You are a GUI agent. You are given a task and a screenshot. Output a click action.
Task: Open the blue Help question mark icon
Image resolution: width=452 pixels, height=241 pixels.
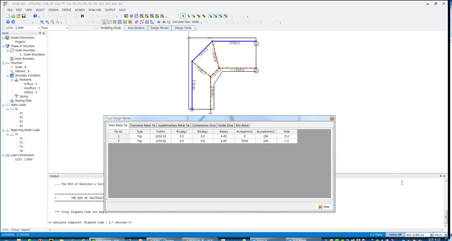pos(35,16)
